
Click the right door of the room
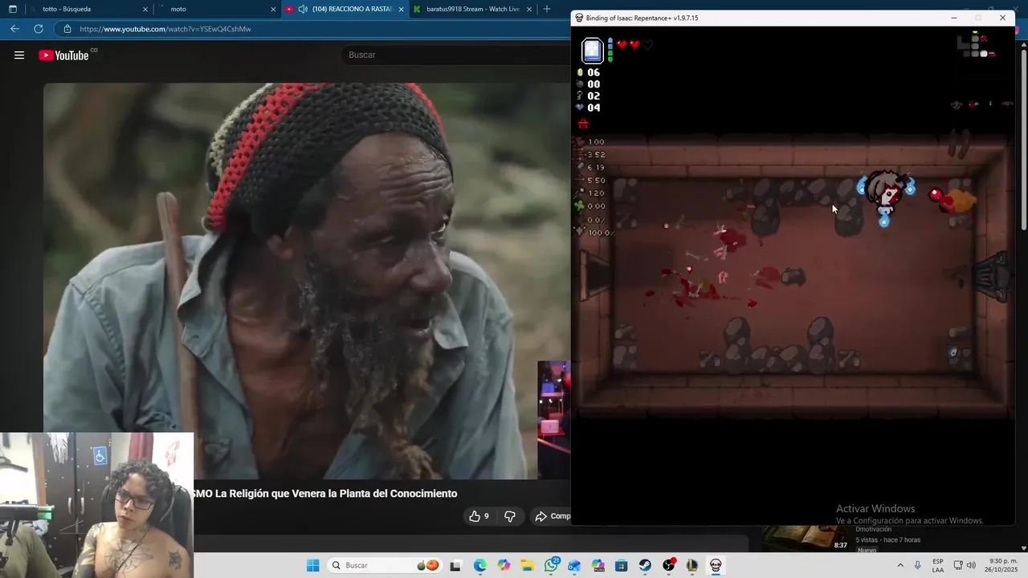tap(994, 277)
